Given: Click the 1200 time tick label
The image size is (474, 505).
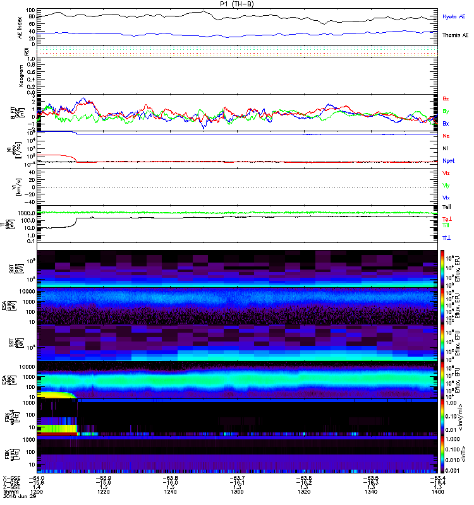Looking at the screenshot, I should 36,492.
